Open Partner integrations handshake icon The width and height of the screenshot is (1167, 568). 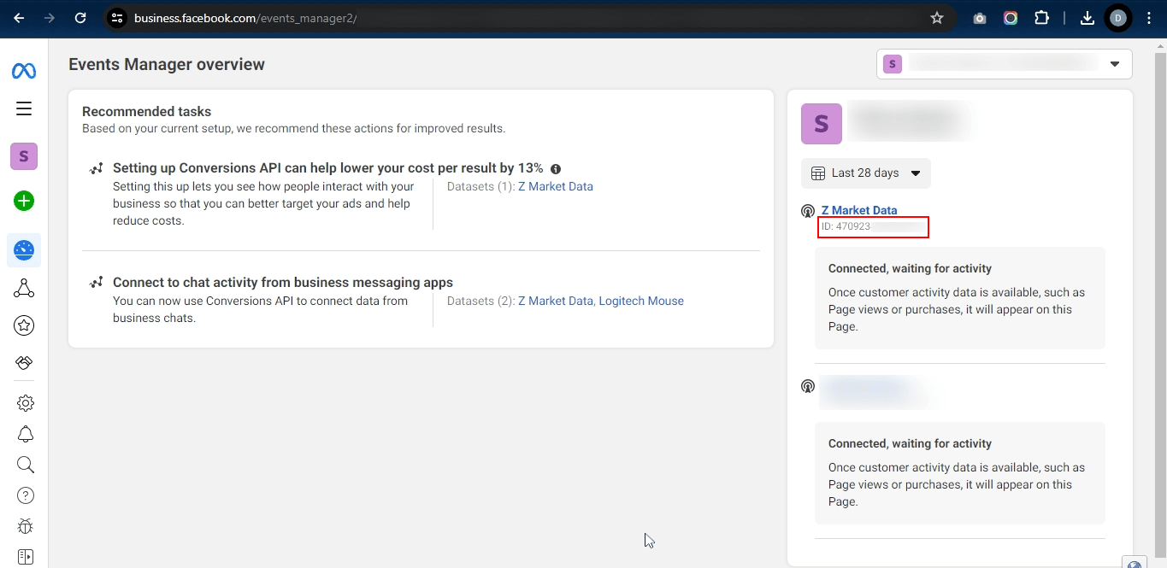click(24, 363)
